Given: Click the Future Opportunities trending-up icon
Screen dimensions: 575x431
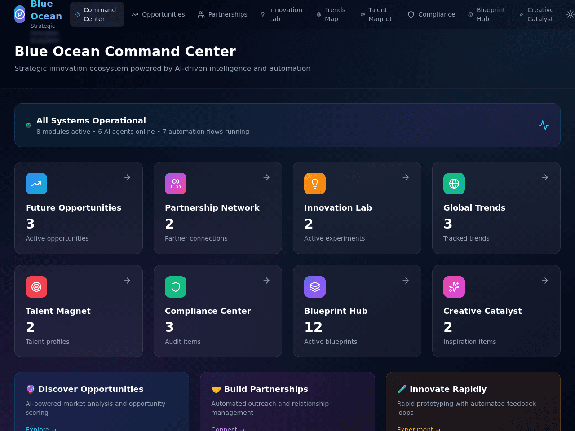Looking at the screenshot, I should coord(36,184).
